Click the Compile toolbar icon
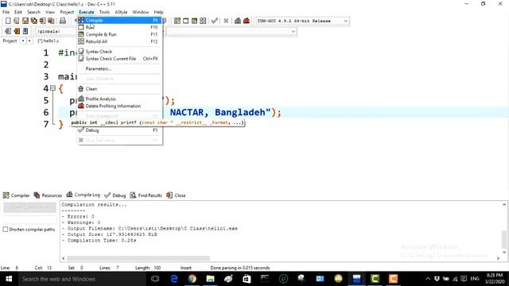The image size is (509, 286). [x=177, y=21]
